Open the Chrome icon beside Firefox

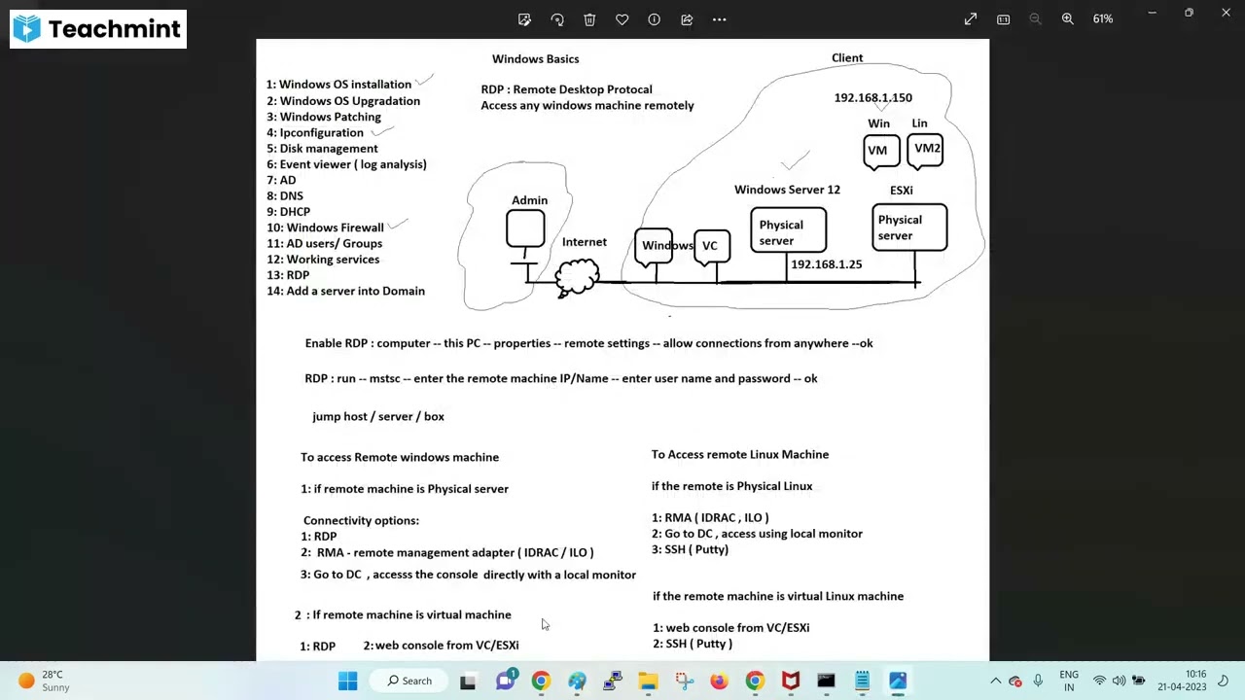[x=755, y=681]
